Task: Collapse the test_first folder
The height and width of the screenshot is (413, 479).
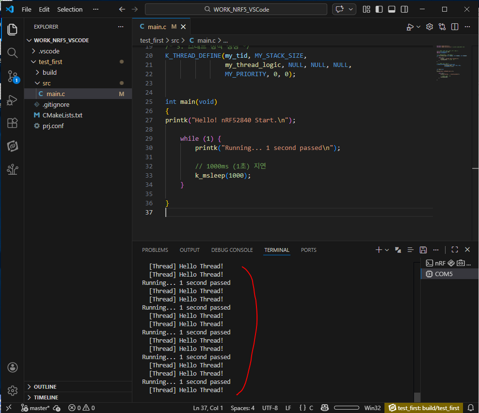Action: click(78, 62)
